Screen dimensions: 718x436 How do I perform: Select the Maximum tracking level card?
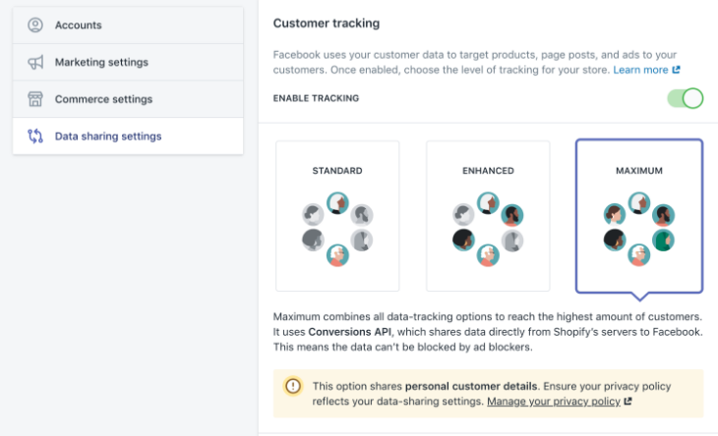click(639, 216)
